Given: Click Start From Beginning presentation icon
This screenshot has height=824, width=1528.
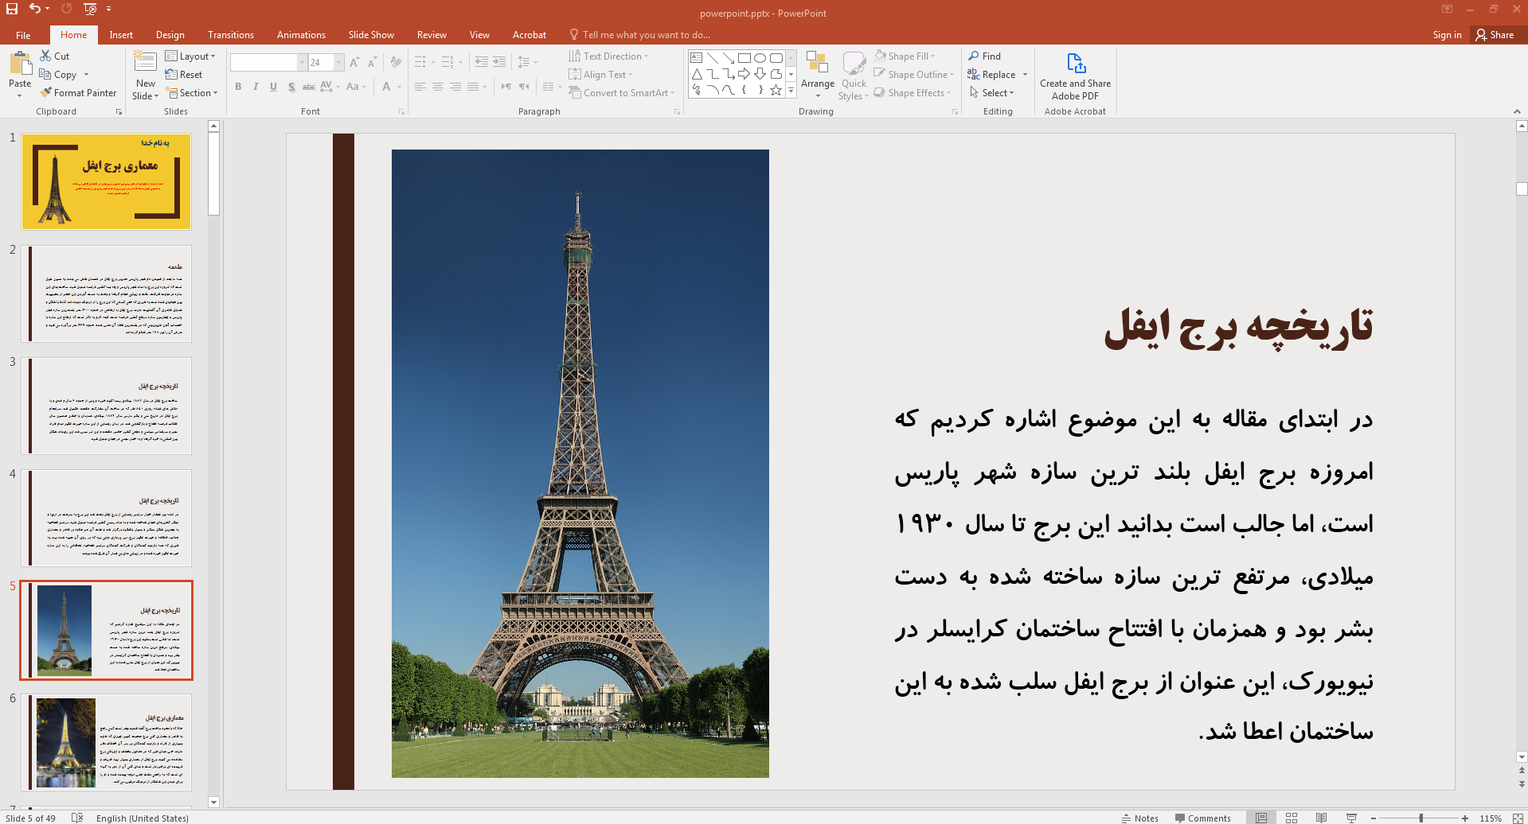Looking at the screenshot, I should (x=90, y=9).
